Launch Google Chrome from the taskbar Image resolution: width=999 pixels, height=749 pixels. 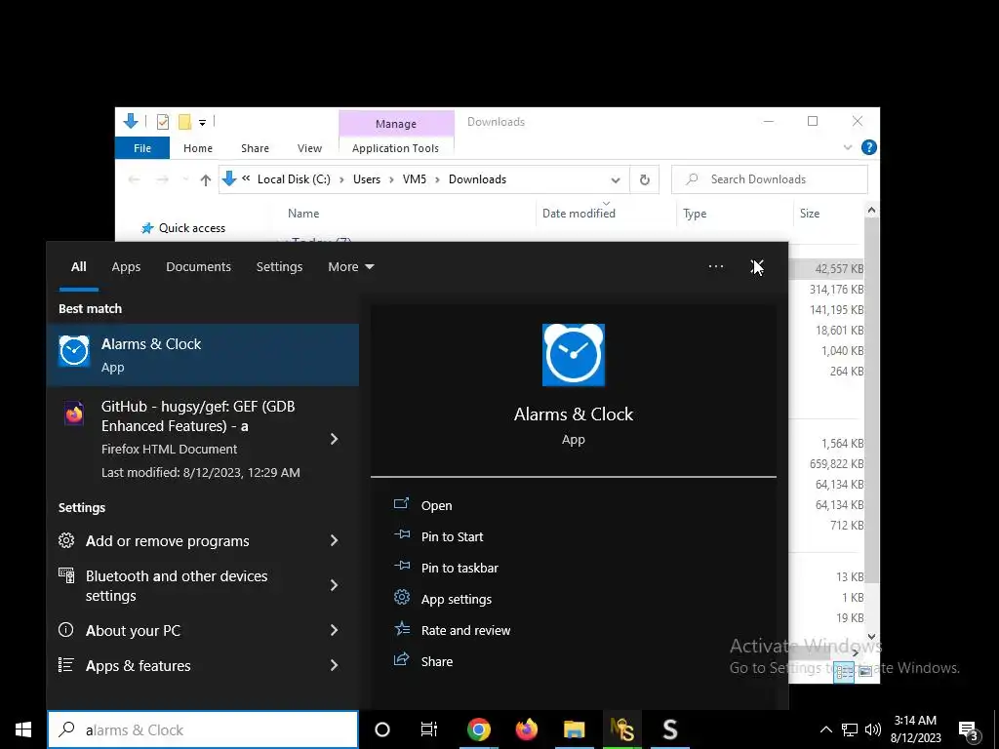[x=478, y=729]
